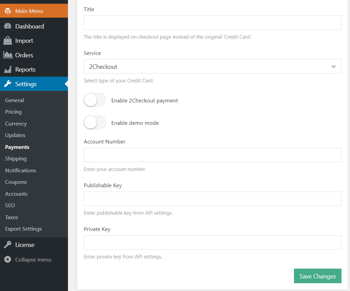Click 'Enable 2Checkout payment' label text
Image resolution: width=350 pixels, height=291 pixels.
[144, 100]
